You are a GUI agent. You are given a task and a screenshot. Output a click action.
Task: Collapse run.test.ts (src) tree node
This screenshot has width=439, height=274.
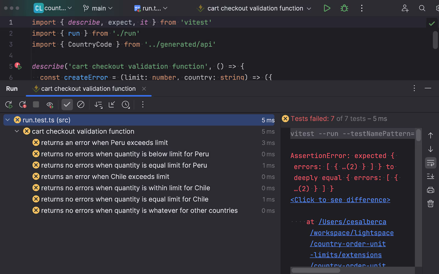[x=8, y=120]
